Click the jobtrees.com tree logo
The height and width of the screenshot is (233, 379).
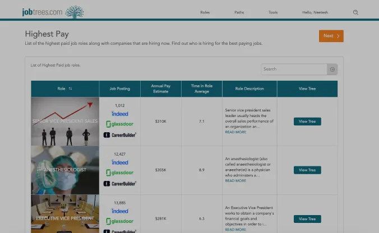pyautogui.click(x=75, y=12)
